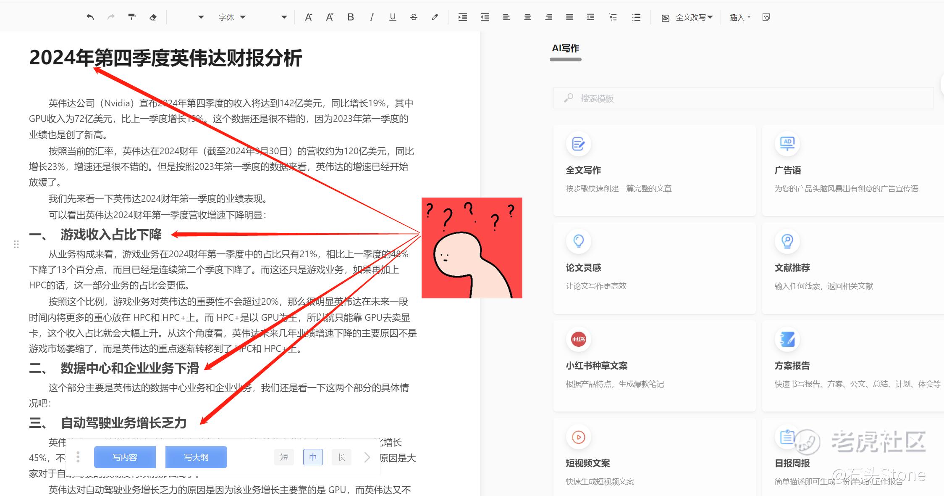Open the 字体 font dropdown
The width and height of the screenshot is (944, 496).
232,17
